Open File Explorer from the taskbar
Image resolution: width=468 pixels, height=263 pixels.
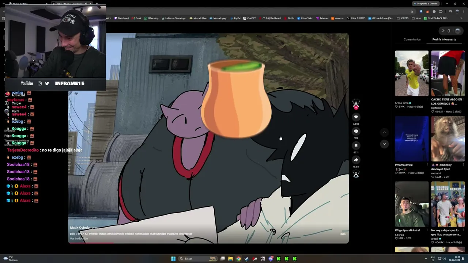(230, 259)
